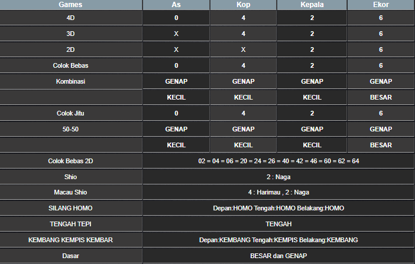Click BESAR below 50-50 row in Ekor column
415x264 pixels.
381,145
